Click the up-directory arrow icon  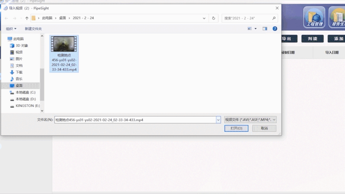point(27,18)
